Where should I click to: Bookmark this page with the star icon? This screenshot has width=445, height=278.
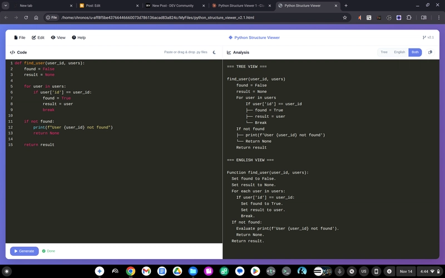[345, 17]
